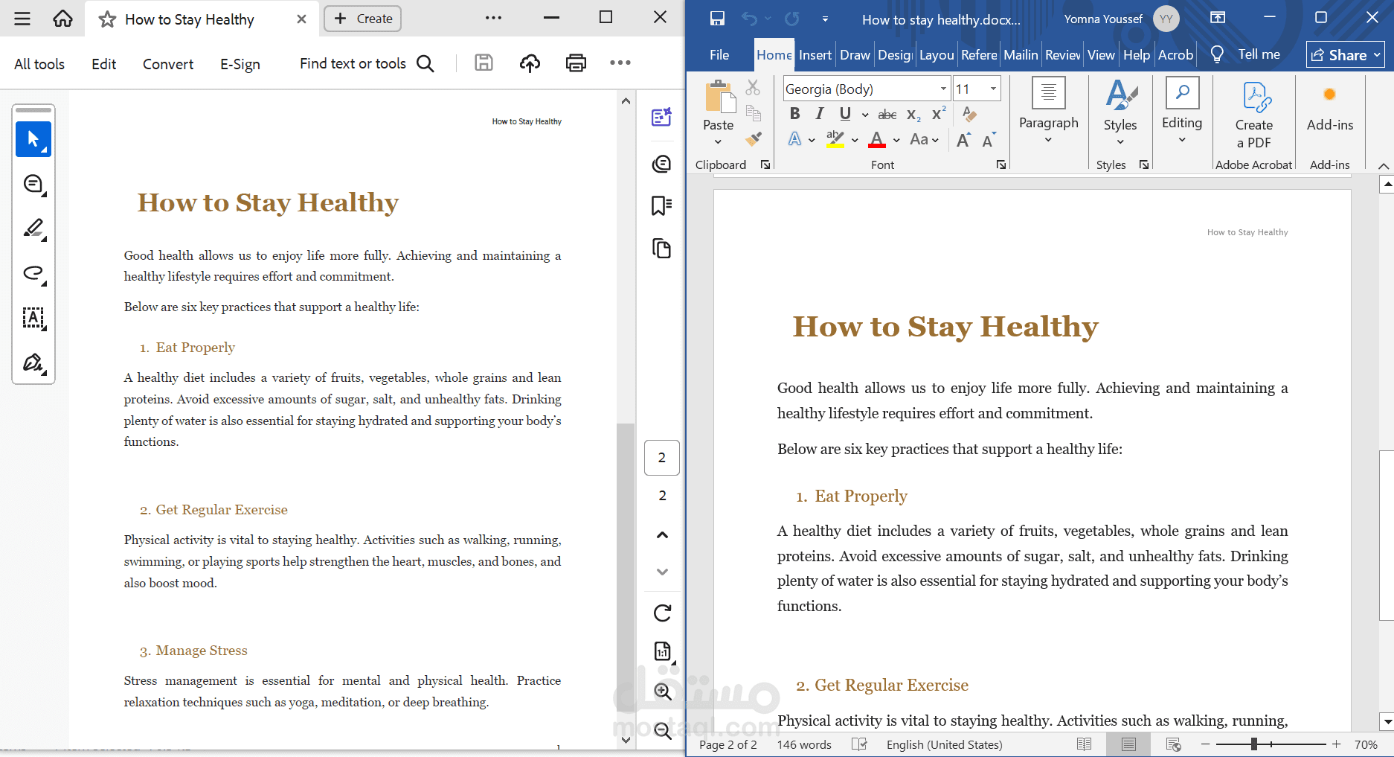Pick the freehand draw loop tool
Viewport: 1394px width, 757px height.
pos(33,273)
